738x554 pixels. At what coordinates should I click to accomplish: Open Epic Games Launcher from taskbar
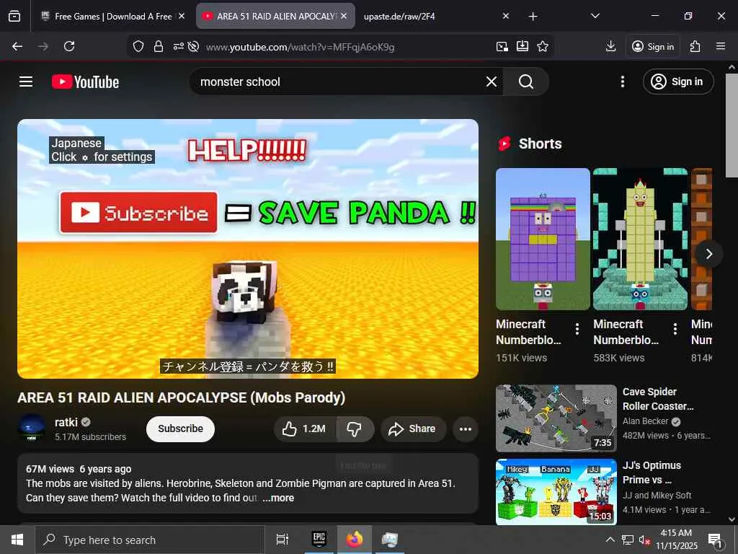(x=319, y=540)
